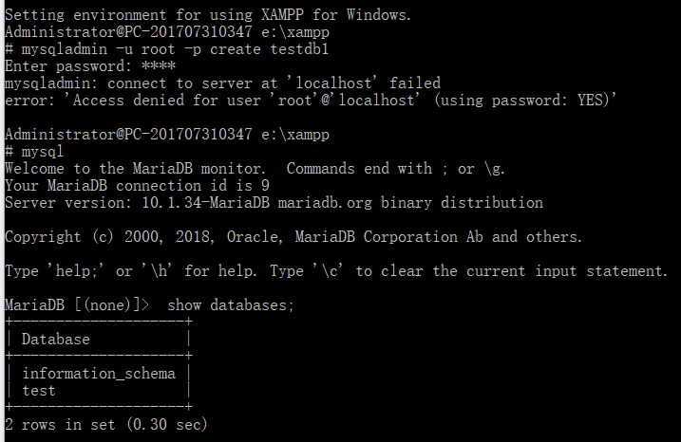Click the 'Setting environment for using XAMPP' line
681x442 pixels.
pos(208,15)
